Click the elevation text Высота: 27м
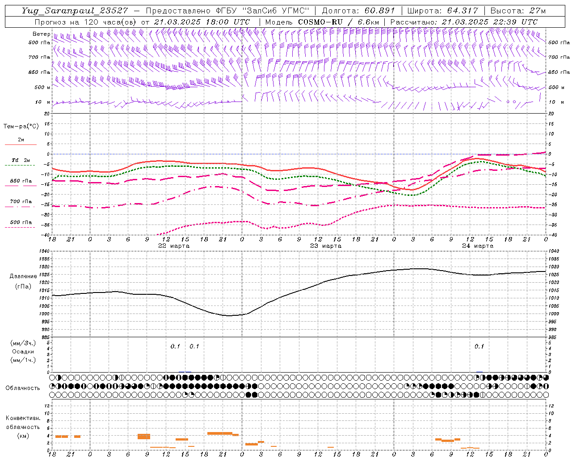 click(x=518, y=11)
